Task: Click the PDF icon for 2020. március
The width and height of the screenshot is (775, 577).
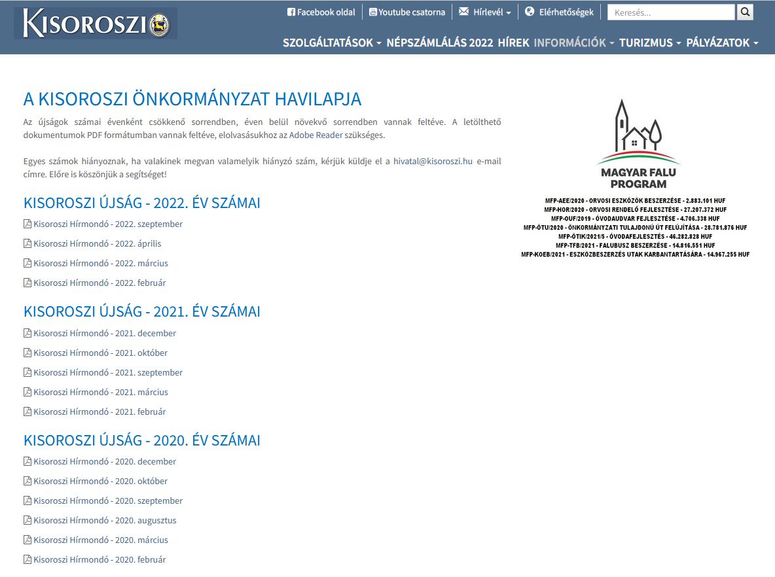Action: (27, 540)
